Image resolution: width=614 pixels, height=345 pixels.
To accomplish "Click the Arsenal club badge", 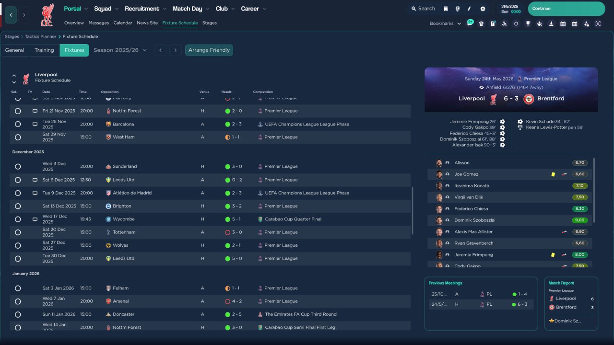I will (x=108, y=301).
